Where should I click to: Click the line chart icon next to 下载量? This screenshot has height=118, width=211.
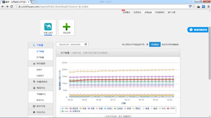[34, 45]
